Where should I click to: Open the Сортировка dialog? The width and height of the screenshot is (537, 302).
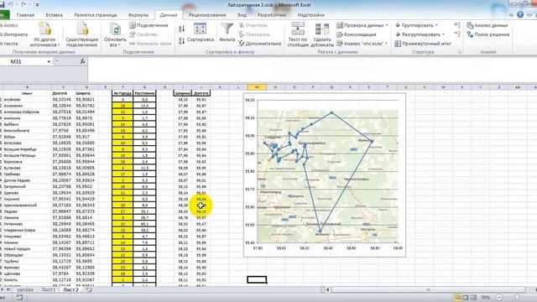tap(201, 33)
